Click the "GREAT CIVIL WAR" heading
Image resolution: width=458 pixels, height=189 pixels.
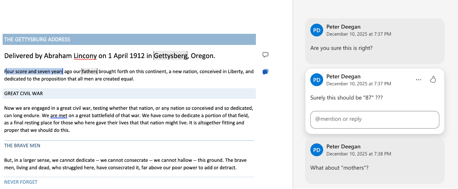tap(24, 94)
